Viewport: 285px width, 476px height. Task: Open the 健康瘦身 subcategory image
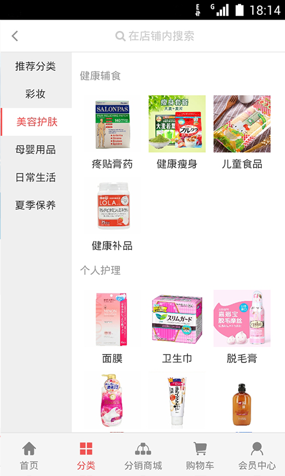(x=177, y=124)
